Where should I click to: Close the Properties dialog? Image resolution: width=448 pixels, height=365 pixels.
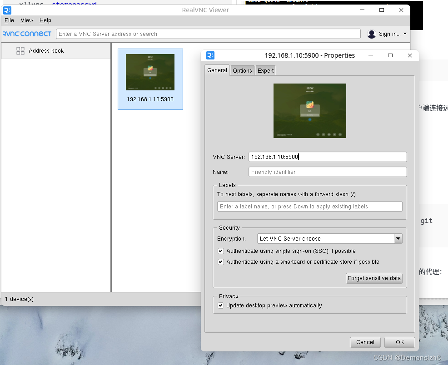(410, 55)
